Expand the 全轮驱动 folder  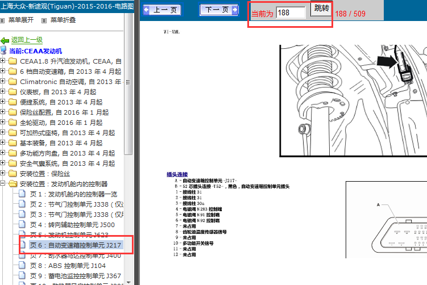[x=2, y=122]
